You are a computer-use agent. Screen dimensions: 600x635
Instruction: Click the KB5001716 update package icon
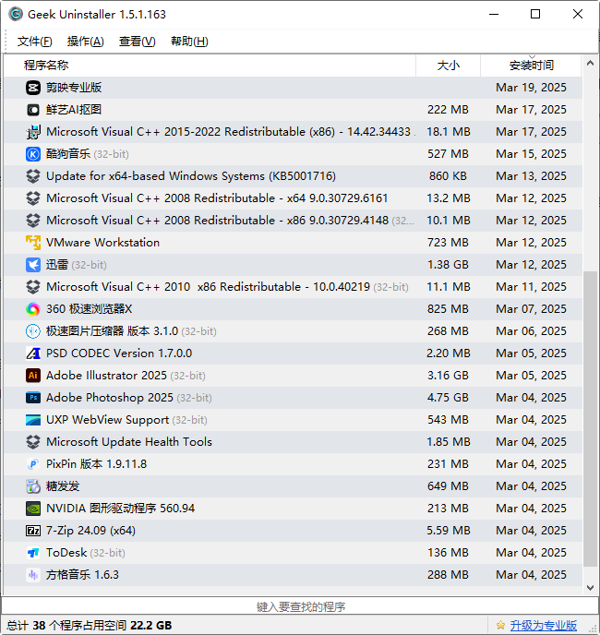[x=33, y=176]
